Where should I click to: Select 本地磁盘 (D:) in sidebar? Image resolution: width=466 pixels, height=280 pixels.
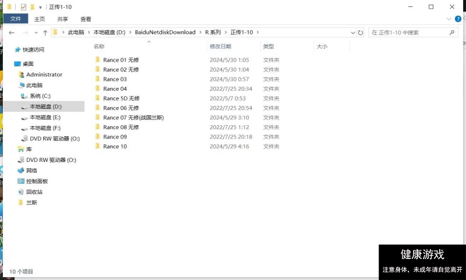point(45,107)
